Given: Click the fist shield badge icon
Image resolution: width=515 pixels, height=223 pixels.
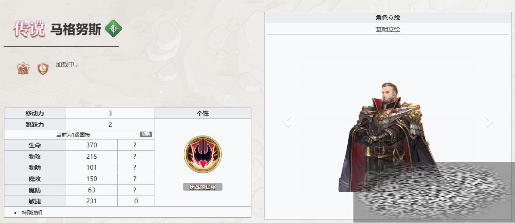Looking at the screenshot, I should click(x=43, y=69).
